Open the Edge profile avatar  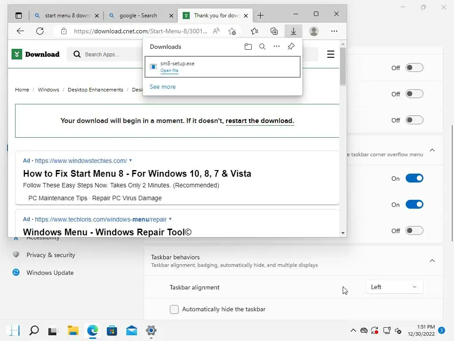[313, 31]
